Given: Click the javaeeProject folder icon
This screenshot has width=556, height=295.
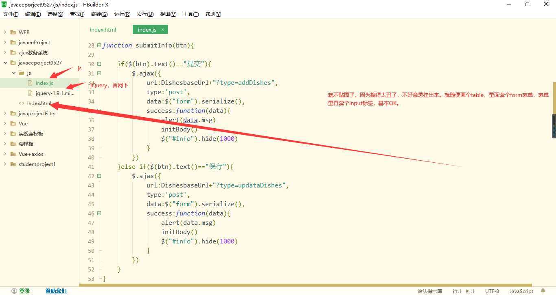Looking at the screenshot, I should pyautogui.click(x=13, y=42).
